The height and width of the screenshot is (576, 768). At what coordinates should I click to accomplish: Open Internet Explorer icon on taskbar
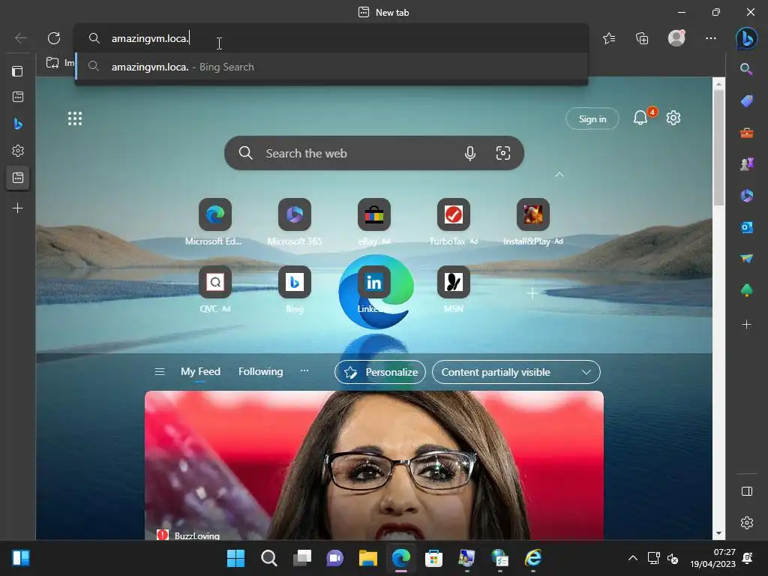point(533,558)
